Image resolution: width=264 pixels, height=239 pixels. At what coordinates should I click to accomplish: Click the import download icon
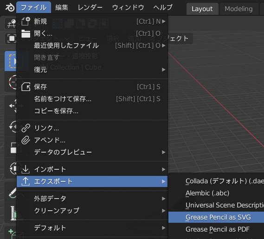pyautogui.click(x=26, y=169)
